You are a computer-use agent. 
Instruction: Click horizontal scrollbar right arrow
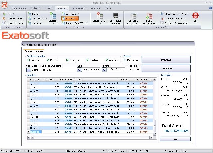[151, 137]
